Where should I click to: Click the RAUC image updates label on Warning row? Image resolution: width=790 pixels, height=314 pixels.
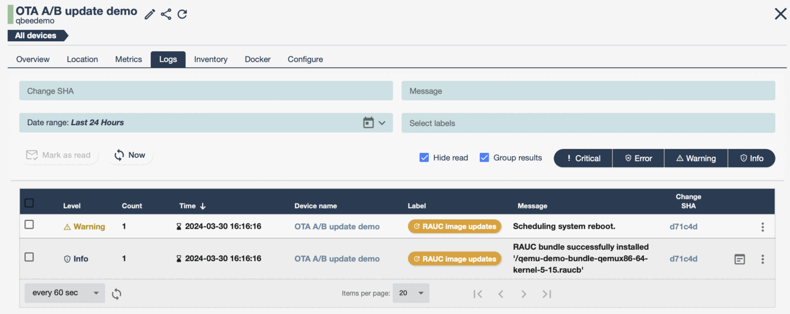tap(454, 227)
